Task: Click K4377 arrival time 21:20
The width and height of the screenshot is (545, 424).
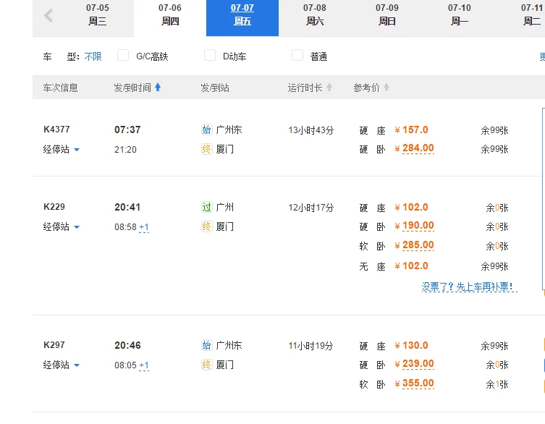Action: [125, 150]
